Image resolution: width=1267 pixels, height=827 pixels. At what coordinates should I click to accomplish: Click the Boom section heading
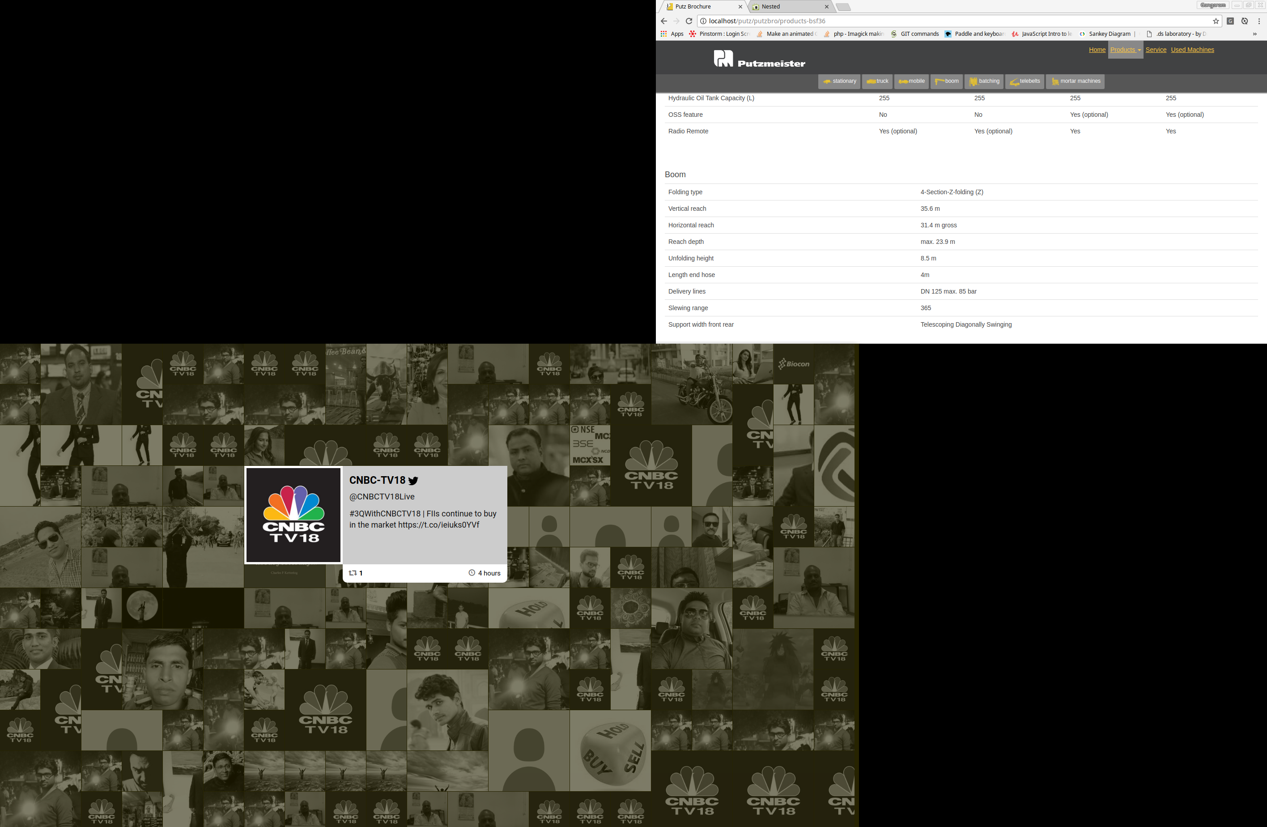(675, 175)
